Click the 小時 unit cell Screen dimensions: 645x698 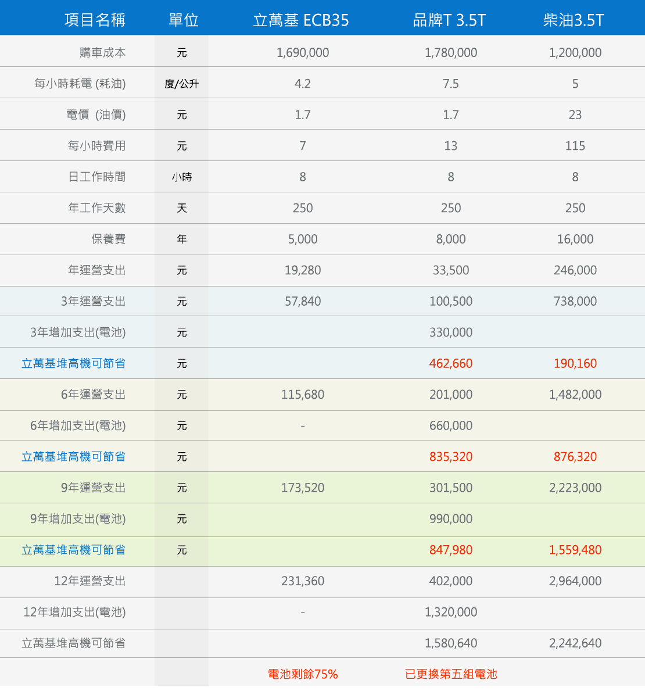[x=182, y=177]
